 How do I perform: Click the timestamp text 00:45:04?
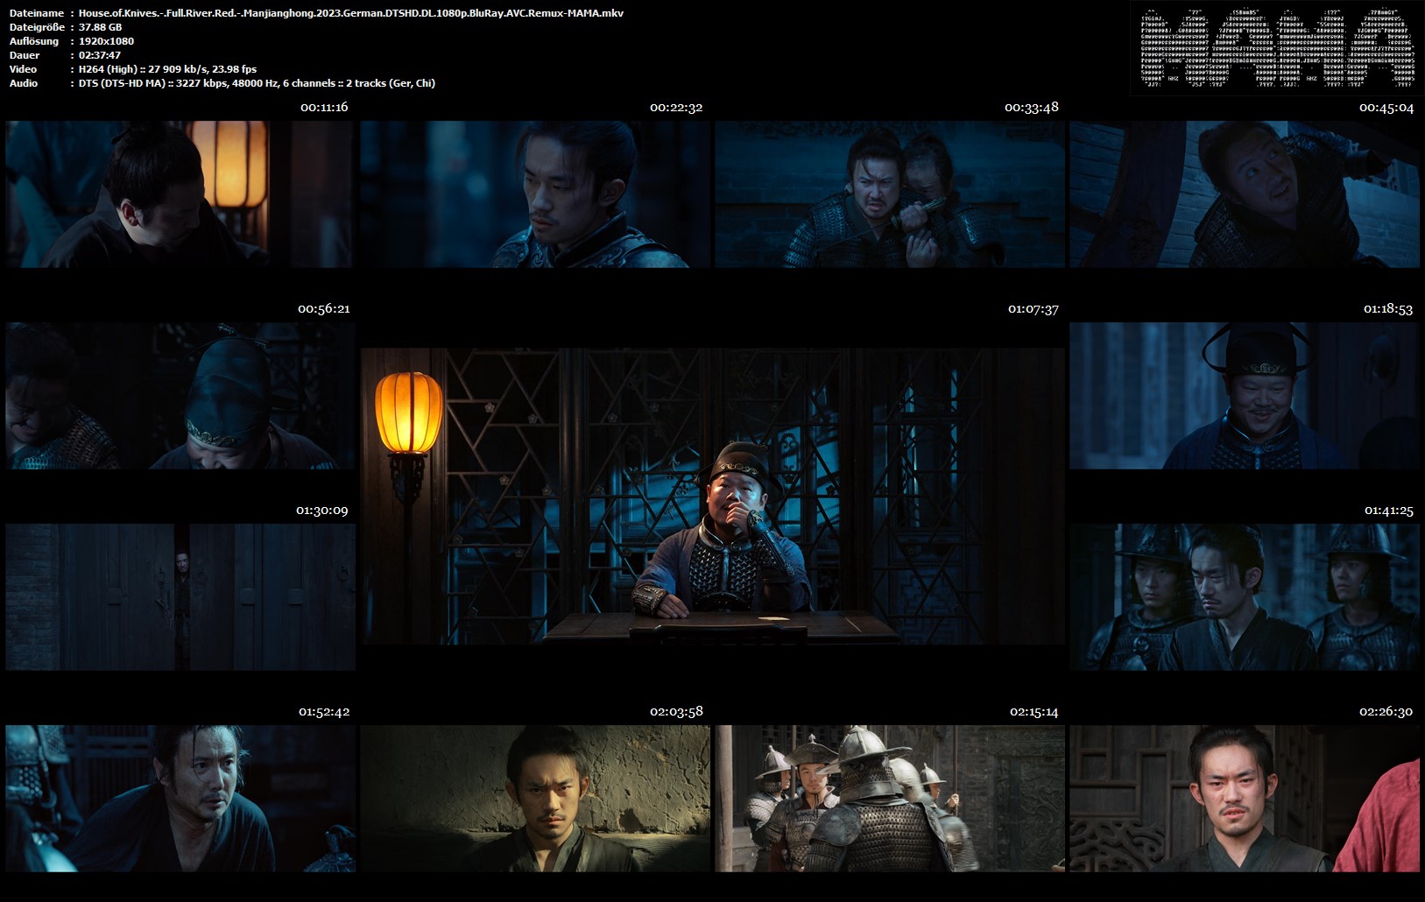click(x=1386, y=107)
